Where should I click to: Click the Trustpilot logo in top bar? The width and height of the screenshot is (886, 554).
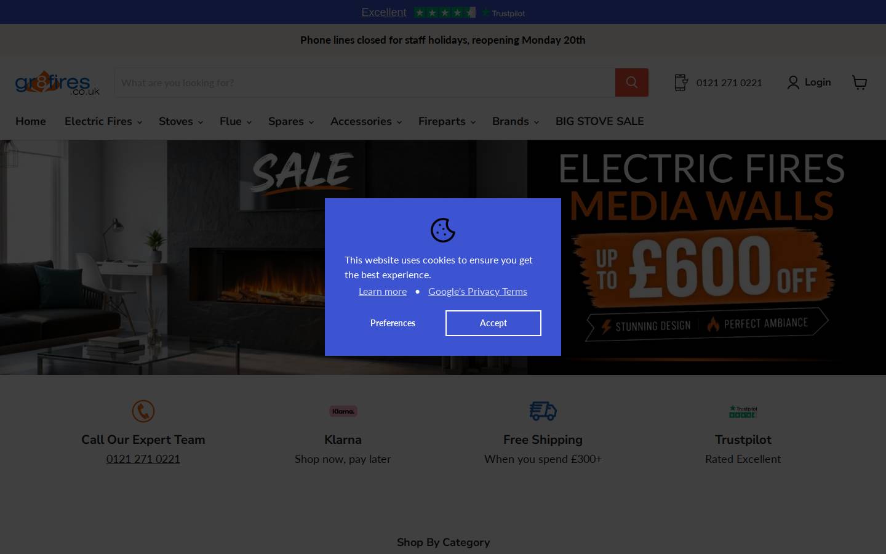coord(503,12)
